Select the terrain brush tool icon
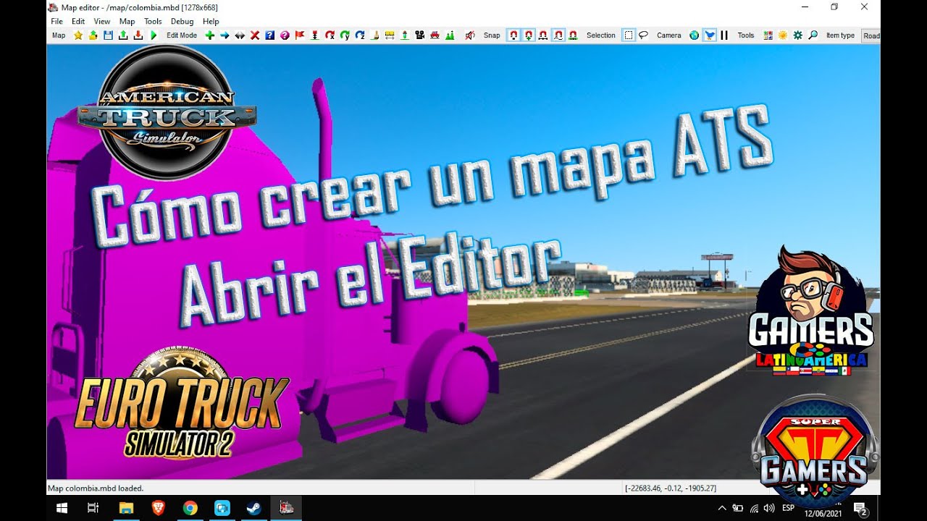The width and height of the screenshot is (927, 521). [x=374, y=35]
